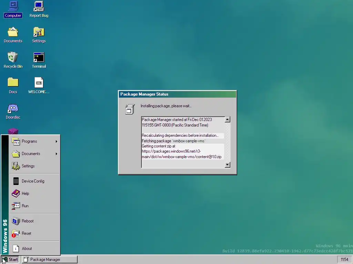The image size is (353, 264).
Task: Select the Recycle Bin icon
Action: (13, 60)
